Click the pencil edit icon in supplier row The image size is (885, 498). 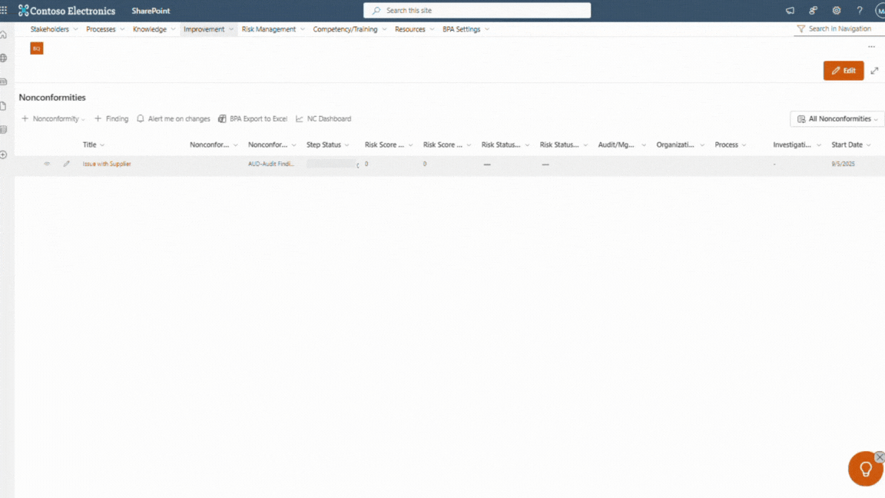tap(67, 164)
